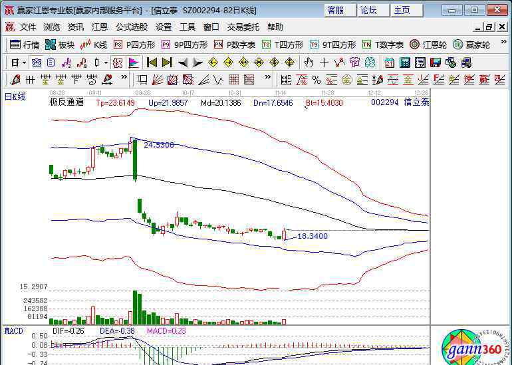Activate the crosshair cursor tool
The height and width of the screenshot is (365, 512).
pyautogui.click(x=324, y=62)
